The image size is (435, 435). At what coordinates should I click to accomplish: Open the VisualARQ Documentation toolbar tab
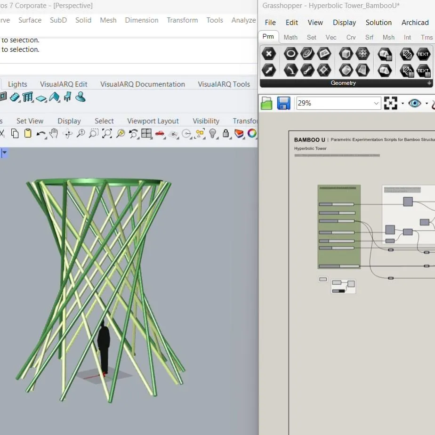[x=143, y=84]
